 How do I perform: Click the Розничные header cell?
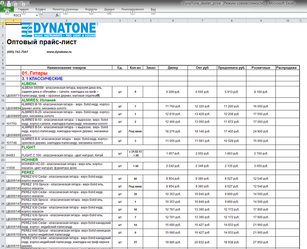pyautogui.click(x=261, y=68)
